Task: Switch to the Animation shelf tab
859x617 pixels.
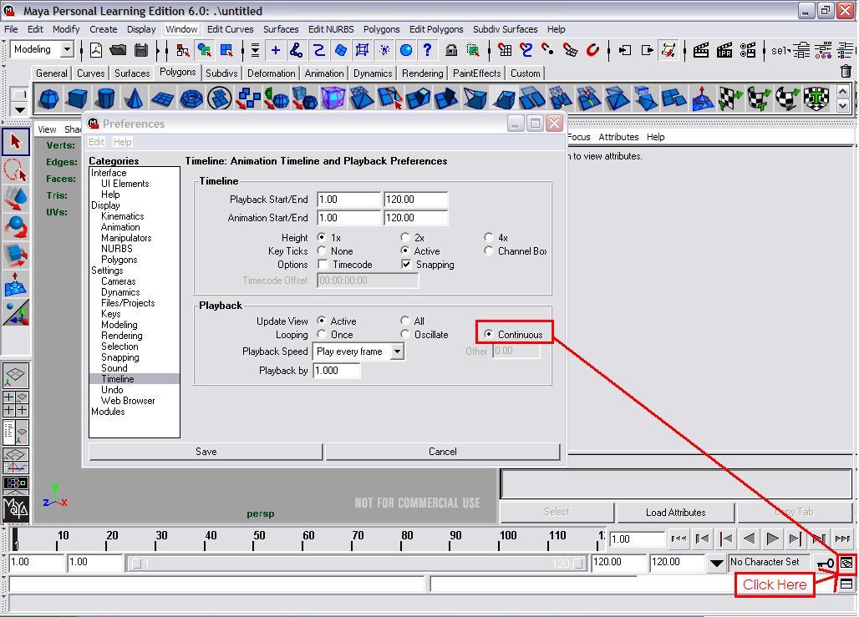Action: 324,73
